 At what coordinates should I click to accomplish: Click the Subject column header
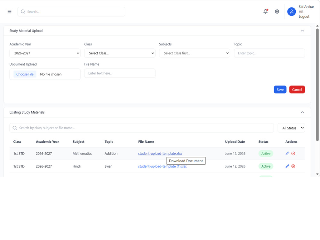pyautogui.click(x=78, y=142)
